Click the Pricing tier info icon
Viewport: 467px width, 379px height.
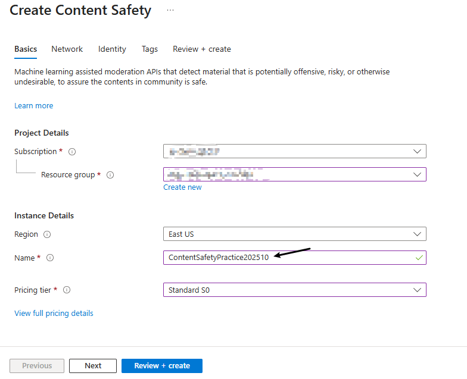click(x=67, y=290)
